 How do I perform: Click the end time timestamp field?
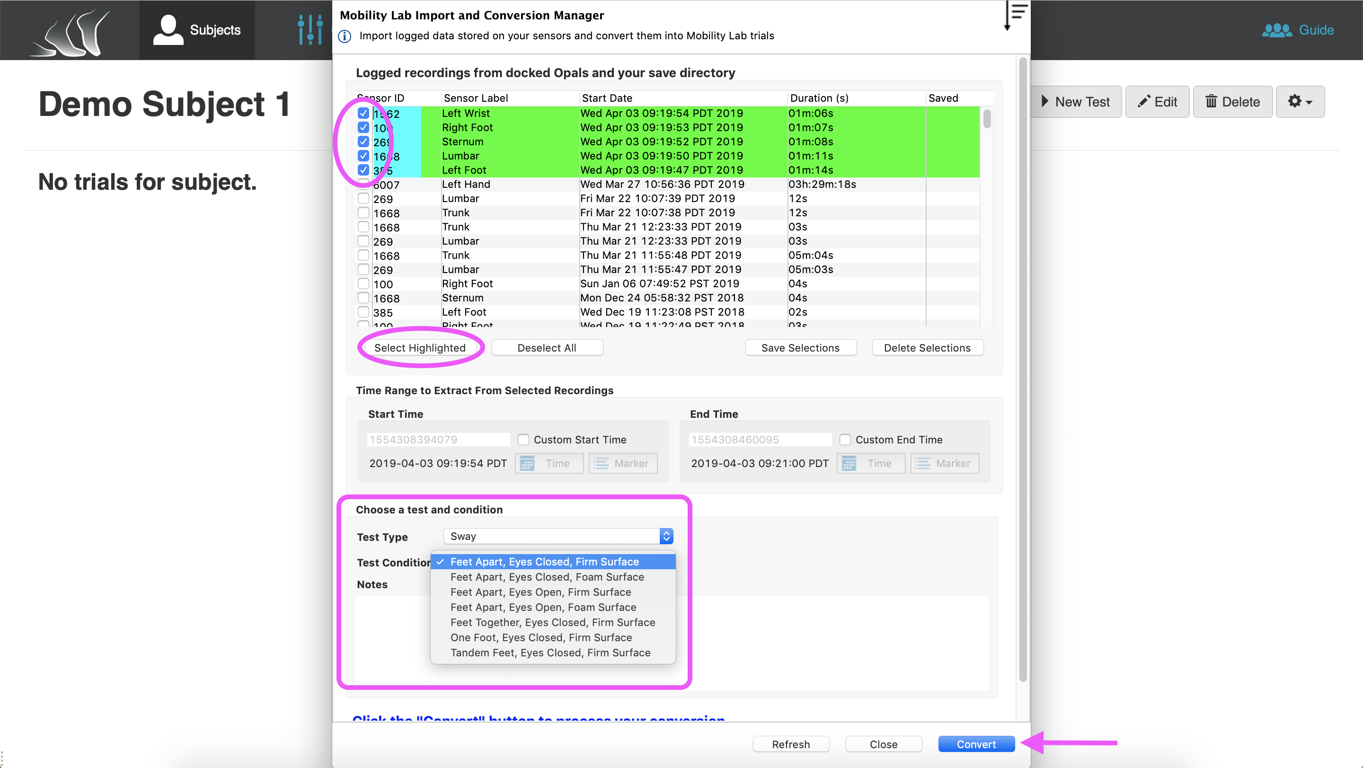(x=760, y=440)
